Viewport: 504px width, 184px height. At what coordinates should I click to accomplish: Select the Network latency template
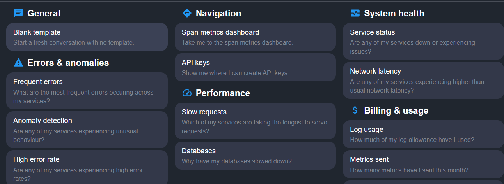[423, 80]
